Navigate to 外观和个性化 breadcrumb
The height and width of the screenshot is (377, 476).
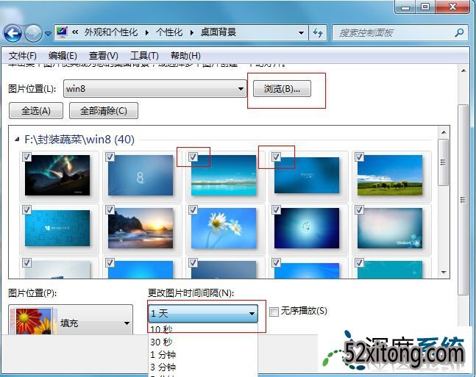pos(111,32)
